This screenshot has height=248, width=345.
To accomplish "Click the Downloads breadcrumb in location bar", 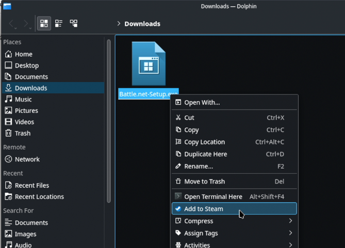I will point(142,24).
